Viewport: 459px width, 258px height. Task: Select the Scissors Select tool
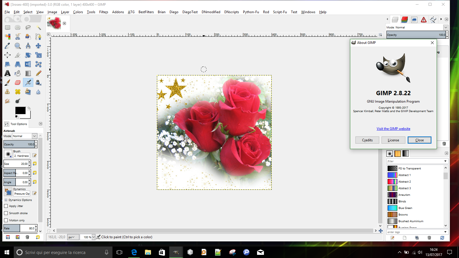coord(18,37)
